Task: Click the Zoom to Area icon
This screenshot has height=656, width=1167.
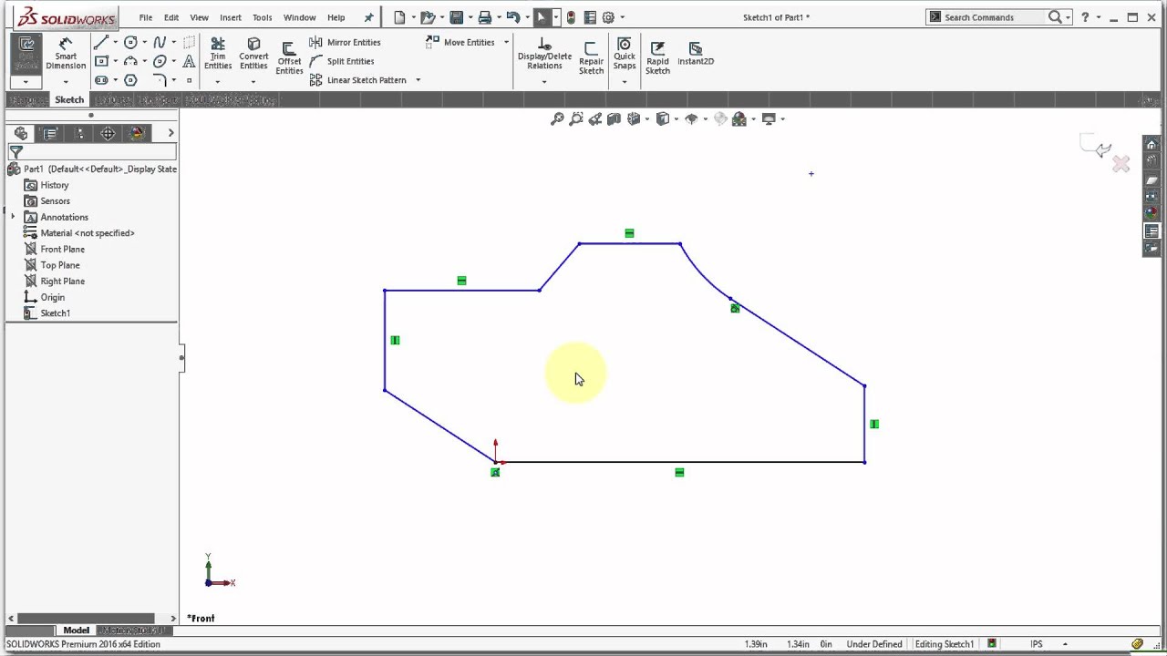Action: click(x=576, y=118)
